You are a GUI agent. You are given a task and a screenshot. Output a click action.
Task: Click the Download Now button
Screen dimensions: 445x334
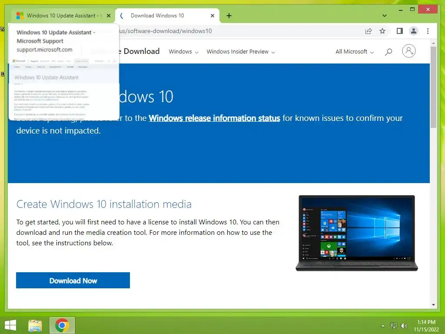(73, 281)
